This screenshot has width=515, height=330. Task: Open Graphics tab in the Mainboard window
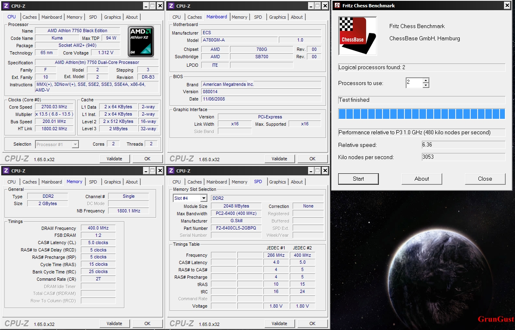278,17
